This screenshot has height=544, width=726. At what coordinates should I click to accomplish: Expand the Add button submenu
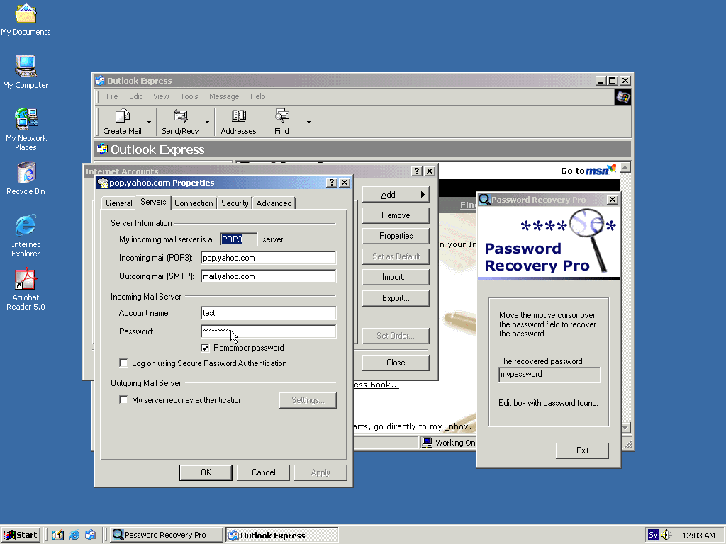click(396, 195)
